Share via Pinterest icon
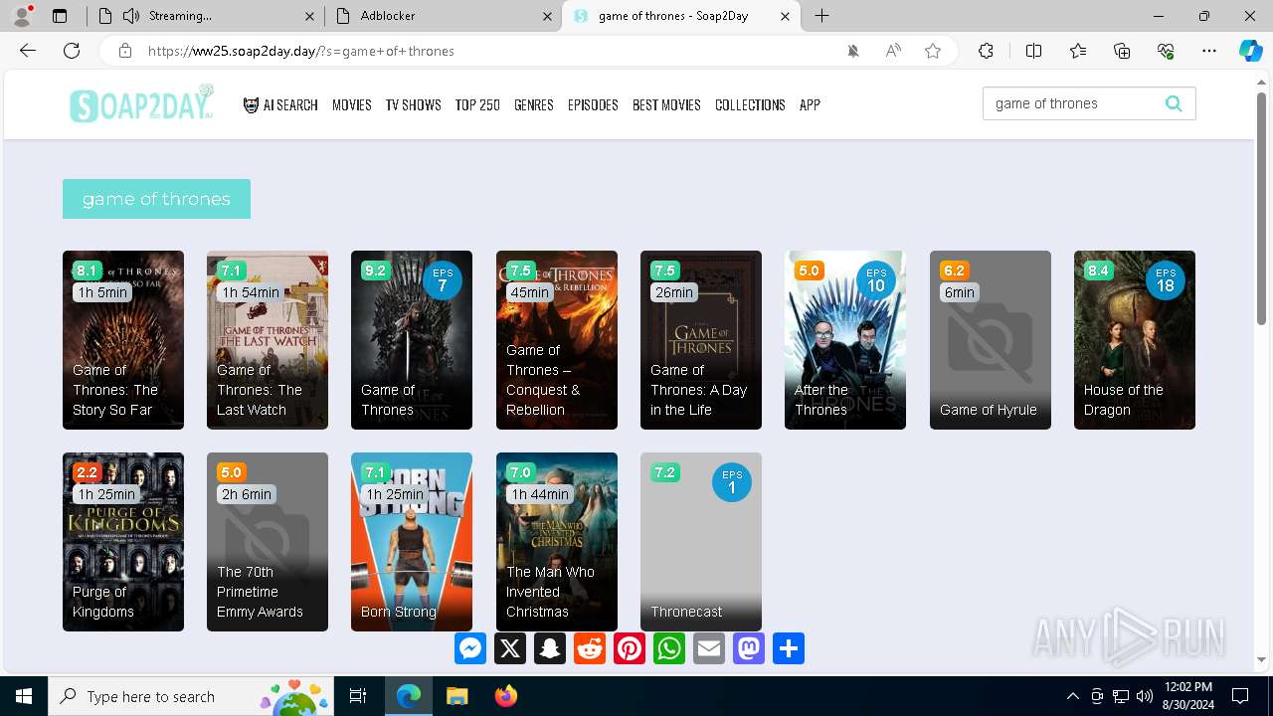1273x716 pixels. click(x=630, y=648)
